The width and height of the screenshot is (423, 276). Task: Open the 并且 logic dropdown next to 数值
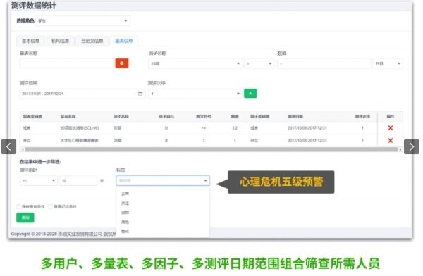click(x=388, y=63)
